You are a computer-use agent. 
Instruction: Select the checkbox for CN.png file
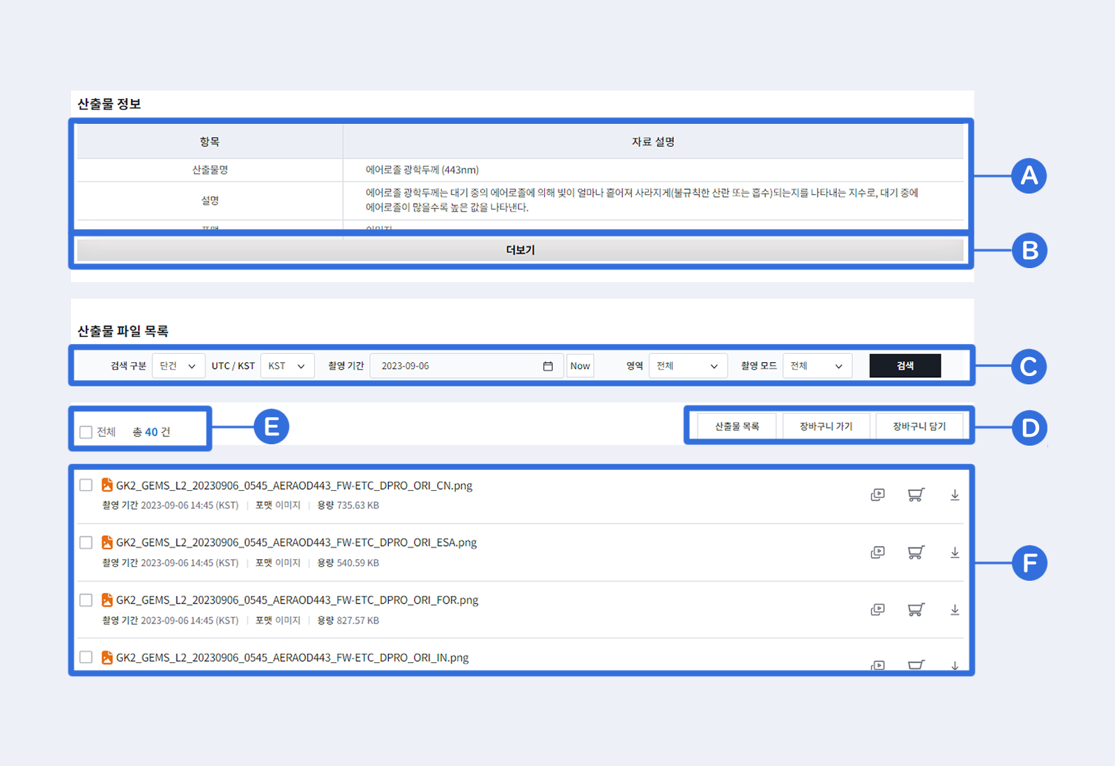pos(86,485)
